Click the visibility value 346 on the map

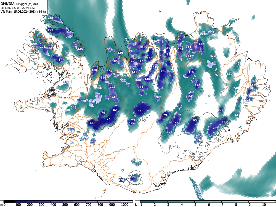pyautogui.click(x=198, y=140)
